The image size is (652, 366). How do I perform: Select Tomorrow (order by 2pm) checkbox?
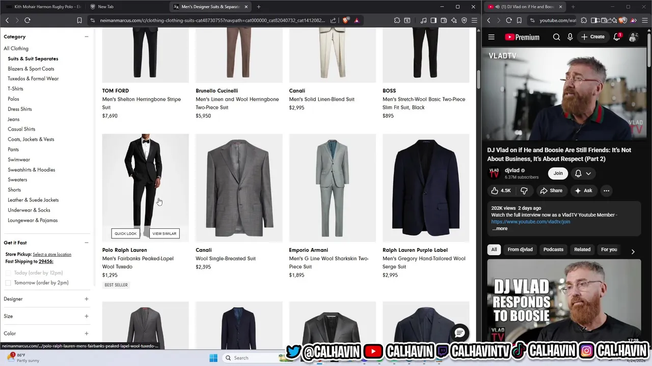(8, 283)
